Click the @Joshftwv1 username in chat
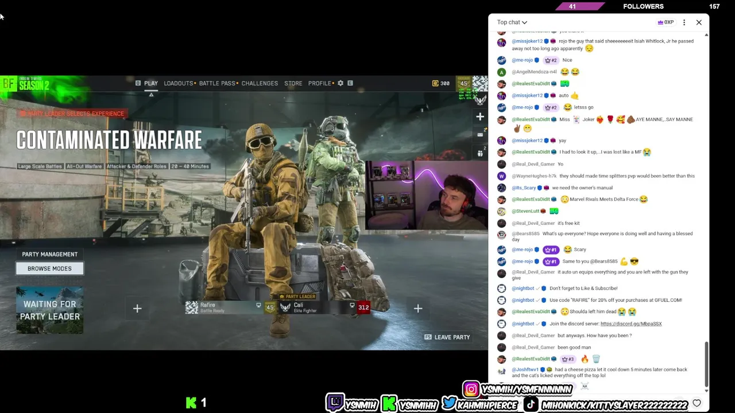This screenshot has width=735, height=413. [x=525, y=370]
